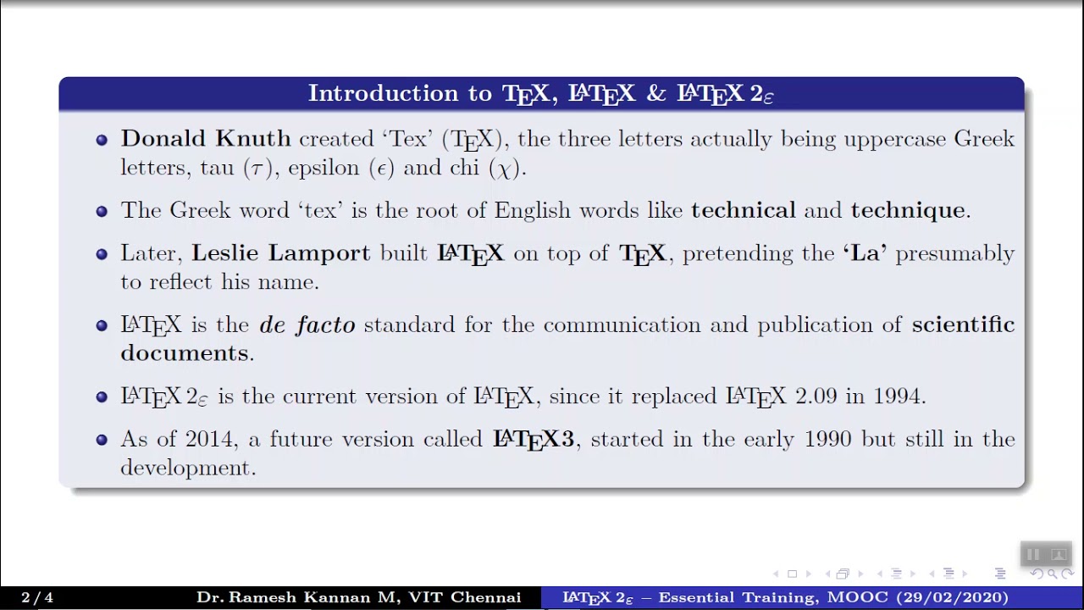Click the stacked frames navigation icon

pyautogui.click(x=843, y=574)
